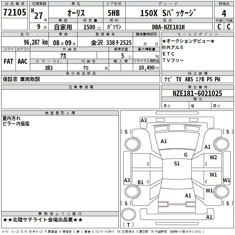
Task: Select the model code DBA-NZE181H
Action: click(x=168, y=27)
